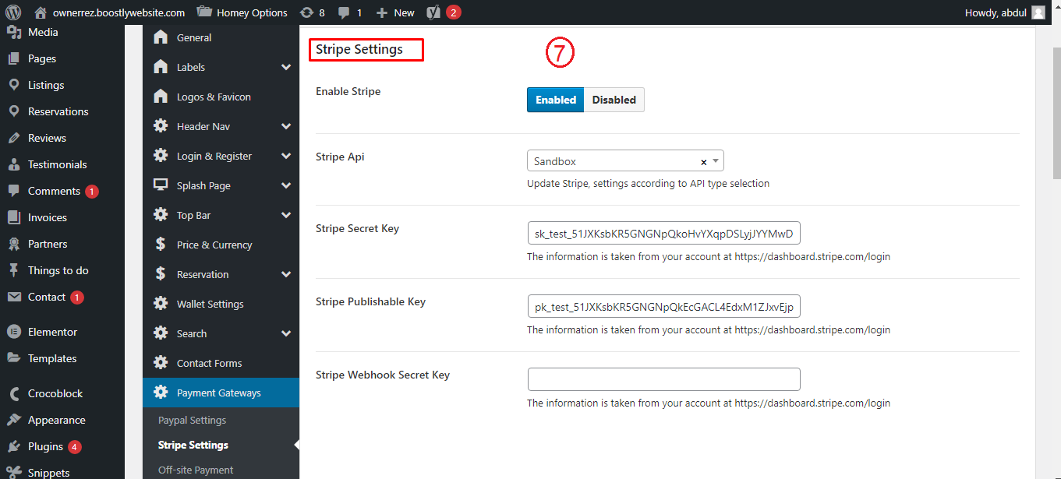Click the Reviews pencil icon
This screenshot has width=1061, height=479.
(x=13, y=138)
